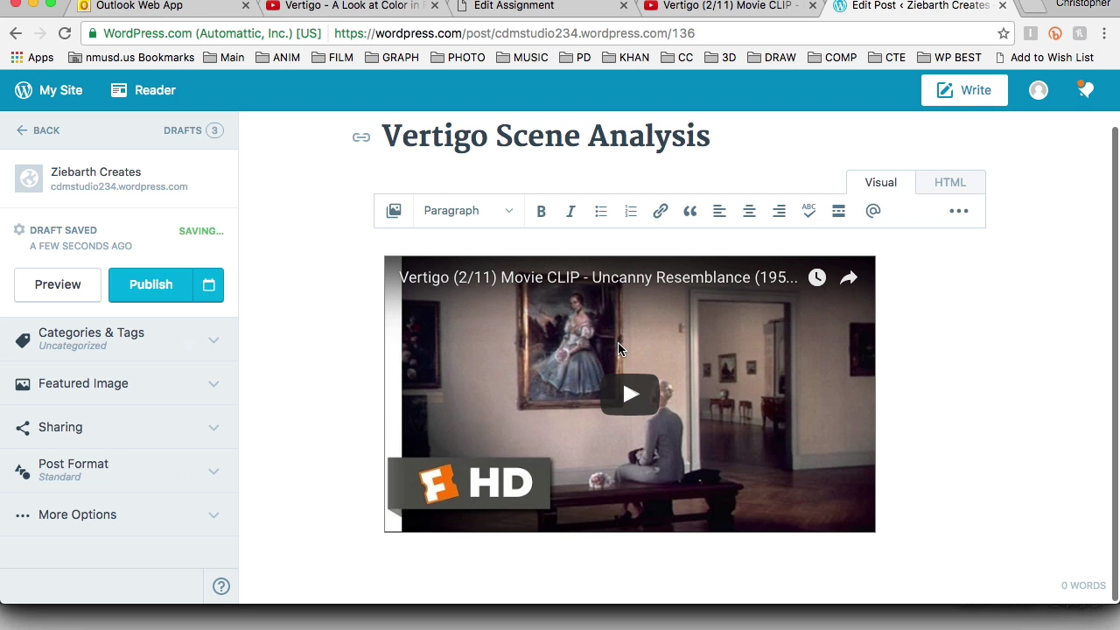The image size is (1120, 630).
Task: Click the draft status gear icon
Action: pyautogui.click(x=19, y=230)
